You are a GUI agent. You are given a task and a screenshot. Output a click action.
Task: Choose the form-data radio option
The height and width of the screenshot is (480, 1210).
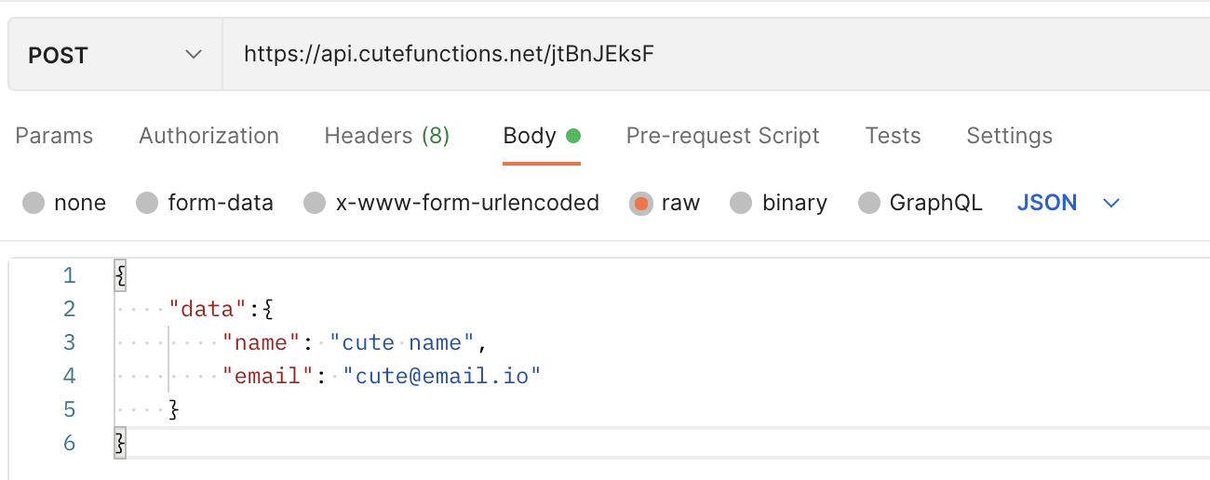pos(147,203)
